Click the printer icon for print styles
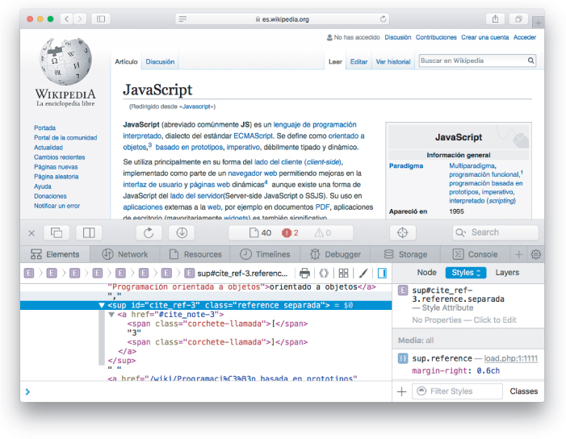566x439 pixels. 304,274
